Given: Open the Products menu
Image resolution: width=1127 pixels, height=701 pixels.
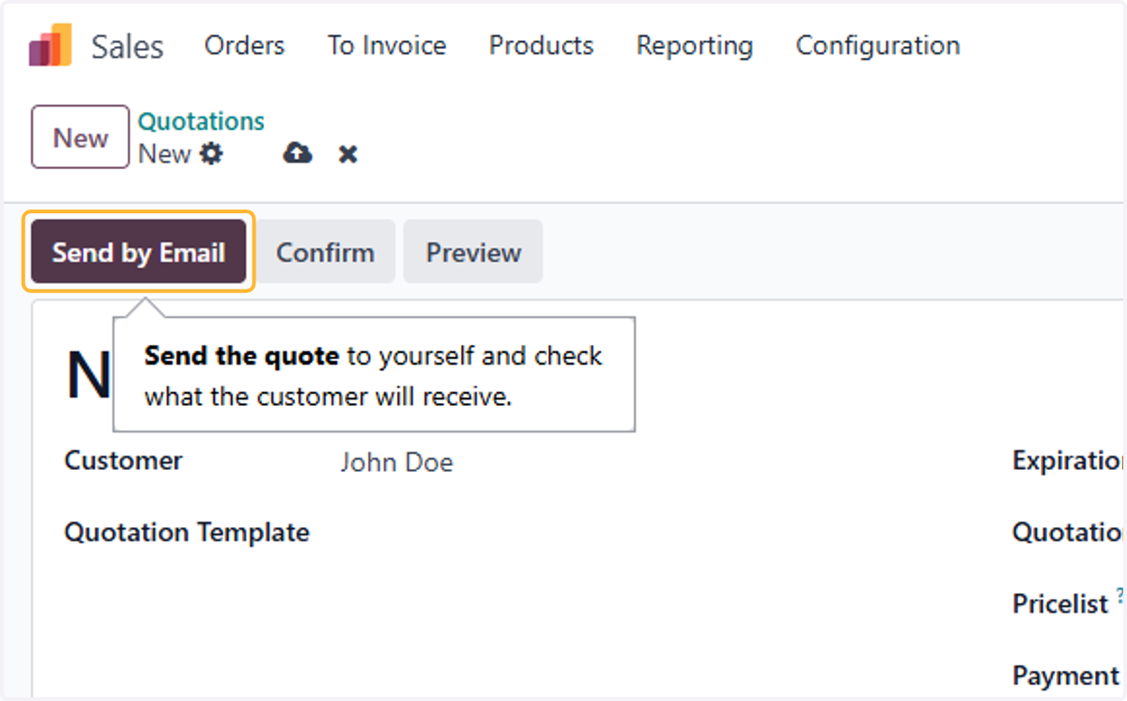Looking at the screenshot, I should (541, 45).
